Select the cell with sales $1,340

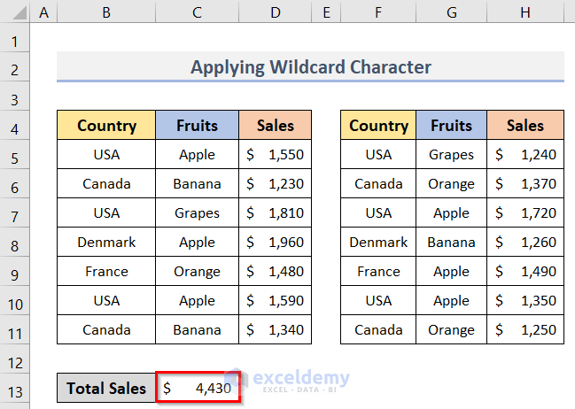[276, 330]
